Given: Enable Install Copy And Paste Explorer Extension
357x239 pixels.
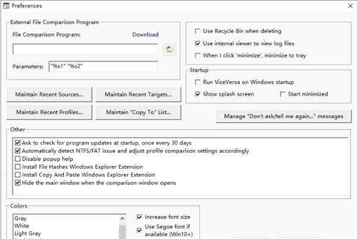Looking at the screenshot, I should point(17,175).
